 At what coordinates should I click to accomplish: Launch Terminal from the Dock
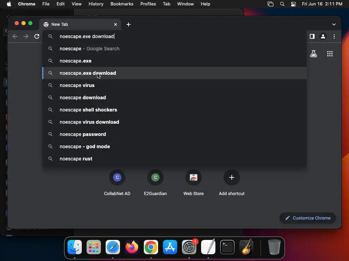pos(227,247)
